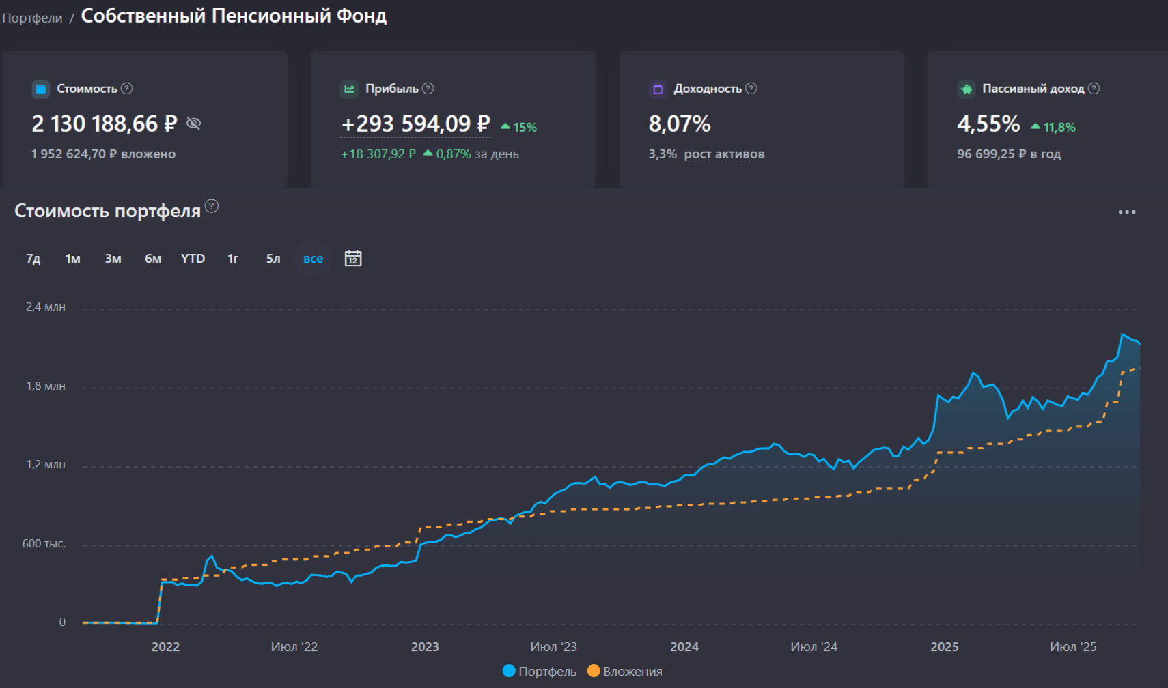Click help icon beside Пассивный доход
Screen dimensions: 1168x688
[1094, 89]
